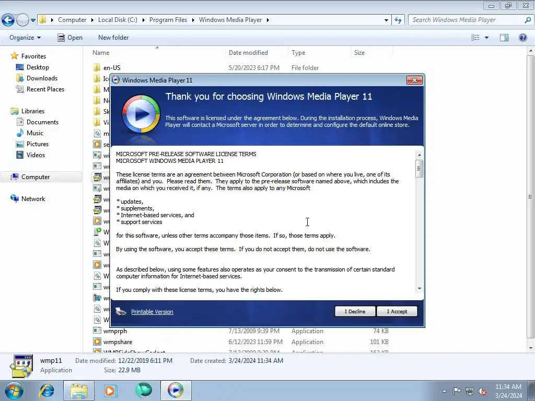The image size is (535, 401).
Task: Click the Change your view icon
Action: [x=475, y=38]
